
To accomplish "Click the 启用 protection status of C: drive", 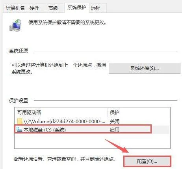I will (x=115, y=130).
